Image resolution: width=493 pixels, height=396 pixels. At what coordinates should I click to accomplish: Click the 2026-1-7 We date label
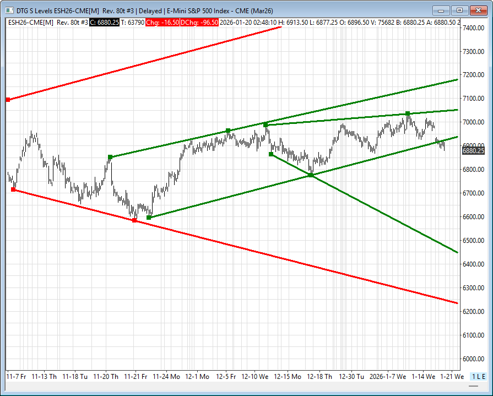(x=389, y=377)
